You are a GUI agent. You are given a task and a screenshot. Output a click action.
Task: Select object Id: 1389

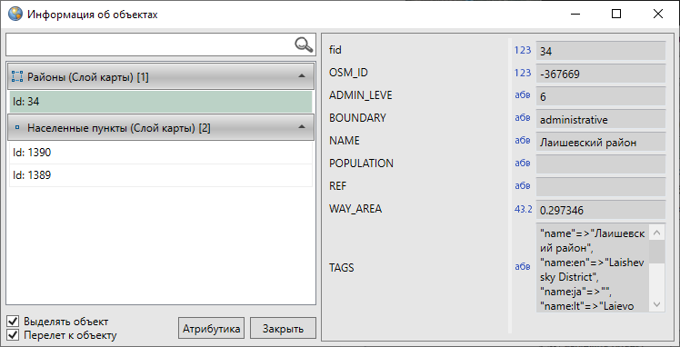[x=161, y=175]
